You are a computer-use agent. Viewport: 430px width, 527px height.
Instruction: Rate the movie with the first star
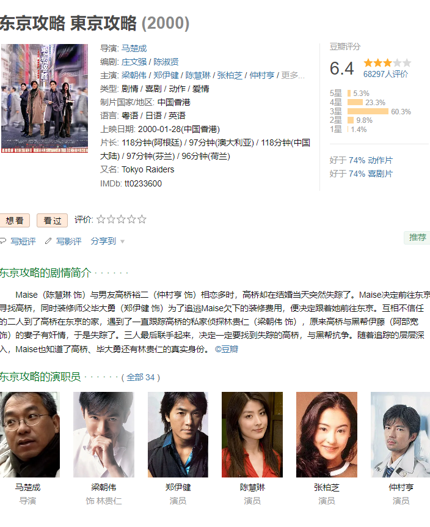coord(101,219)
